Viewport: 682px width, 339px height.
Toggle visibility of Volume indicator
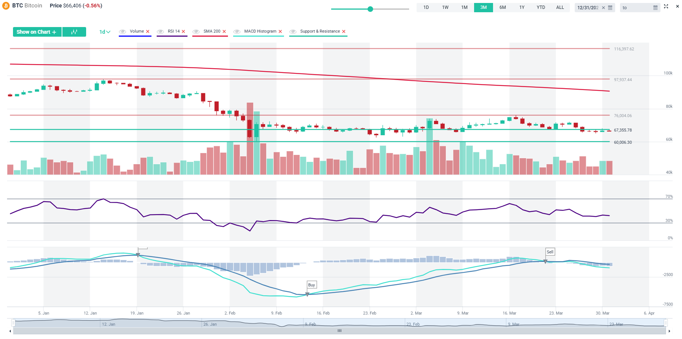tap(123, 31)
